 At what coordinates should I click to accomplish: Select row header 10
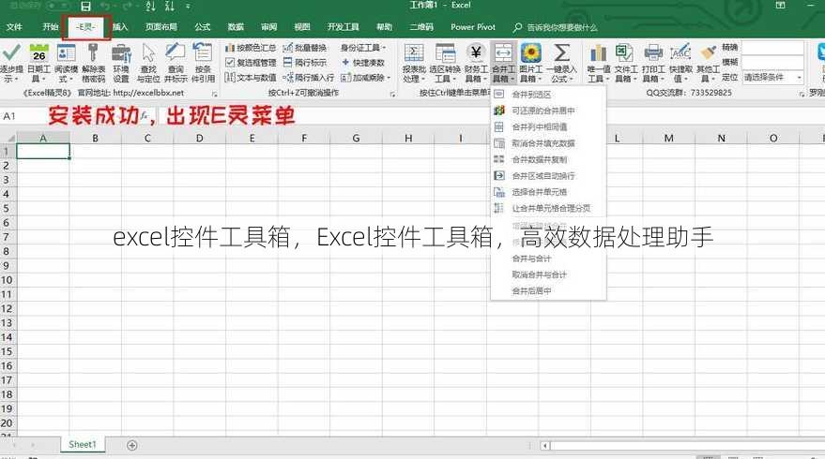point(8,280)
